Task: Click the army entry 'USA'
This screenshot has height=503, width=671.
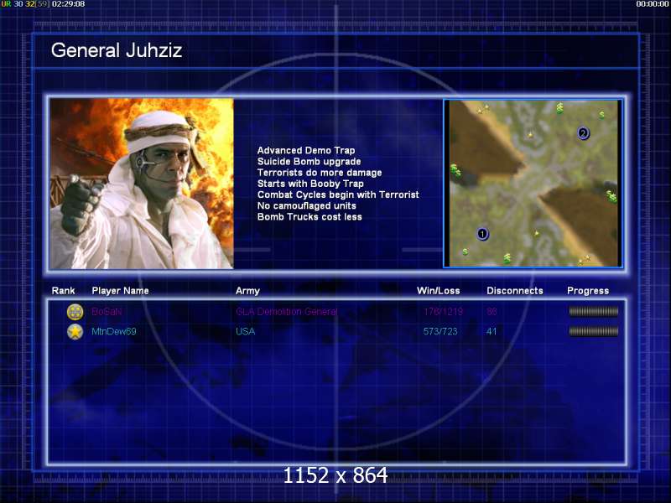Action: pyautogui.click(x=246, y=331)
